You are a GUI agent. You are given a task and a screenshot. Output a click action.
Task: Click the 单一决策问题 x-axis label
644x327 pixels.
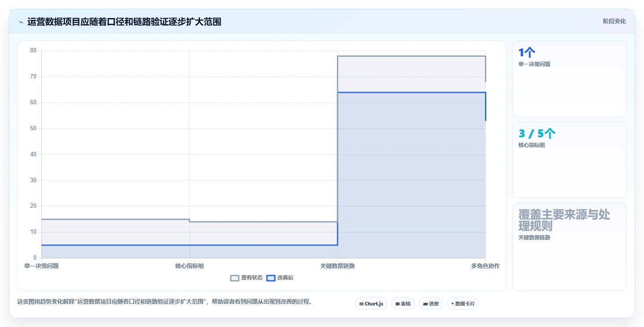(41, 266)
